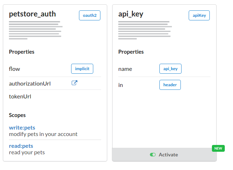Image resolution: width=233 pixels, height=170 pixels.
Task: Click the apiKey type badge
Action: tap(199, 15)
